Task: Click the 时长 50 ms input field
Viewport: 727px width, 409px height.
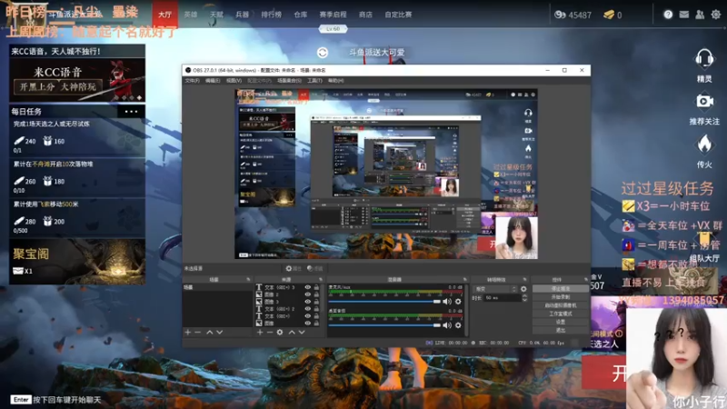Action: [x=503, y=298]
